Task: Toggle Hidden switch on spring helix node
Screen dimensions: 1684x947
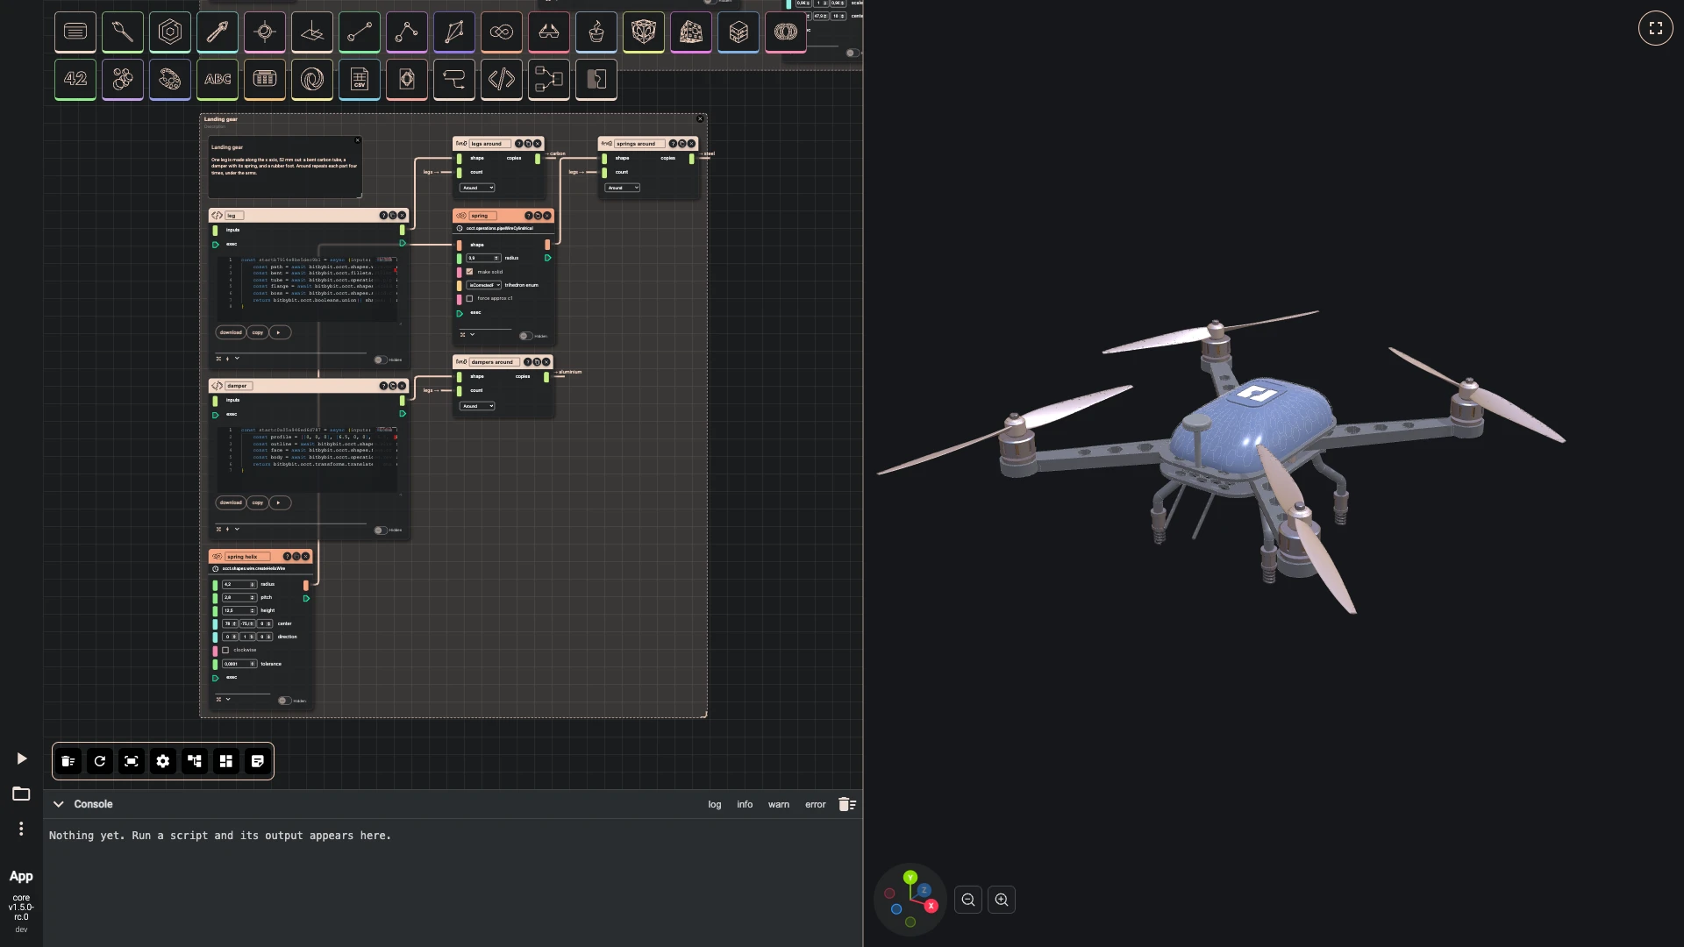Action: (x=284, y=701)
